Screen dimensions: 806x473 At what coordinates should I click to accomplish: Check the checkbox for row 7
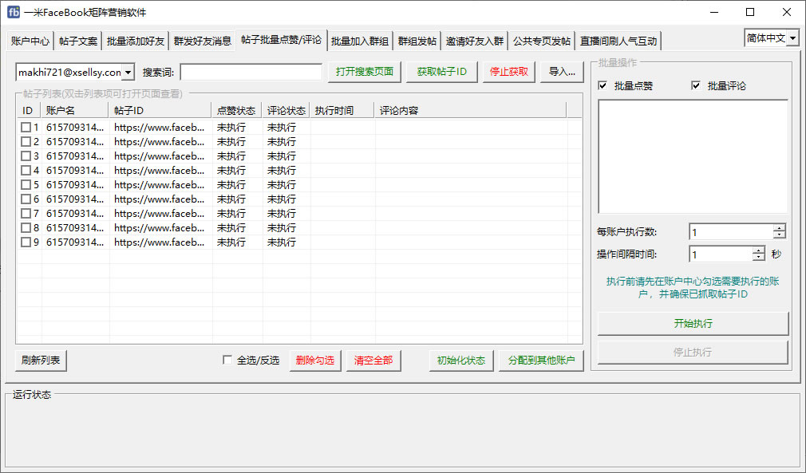point(26,214)
